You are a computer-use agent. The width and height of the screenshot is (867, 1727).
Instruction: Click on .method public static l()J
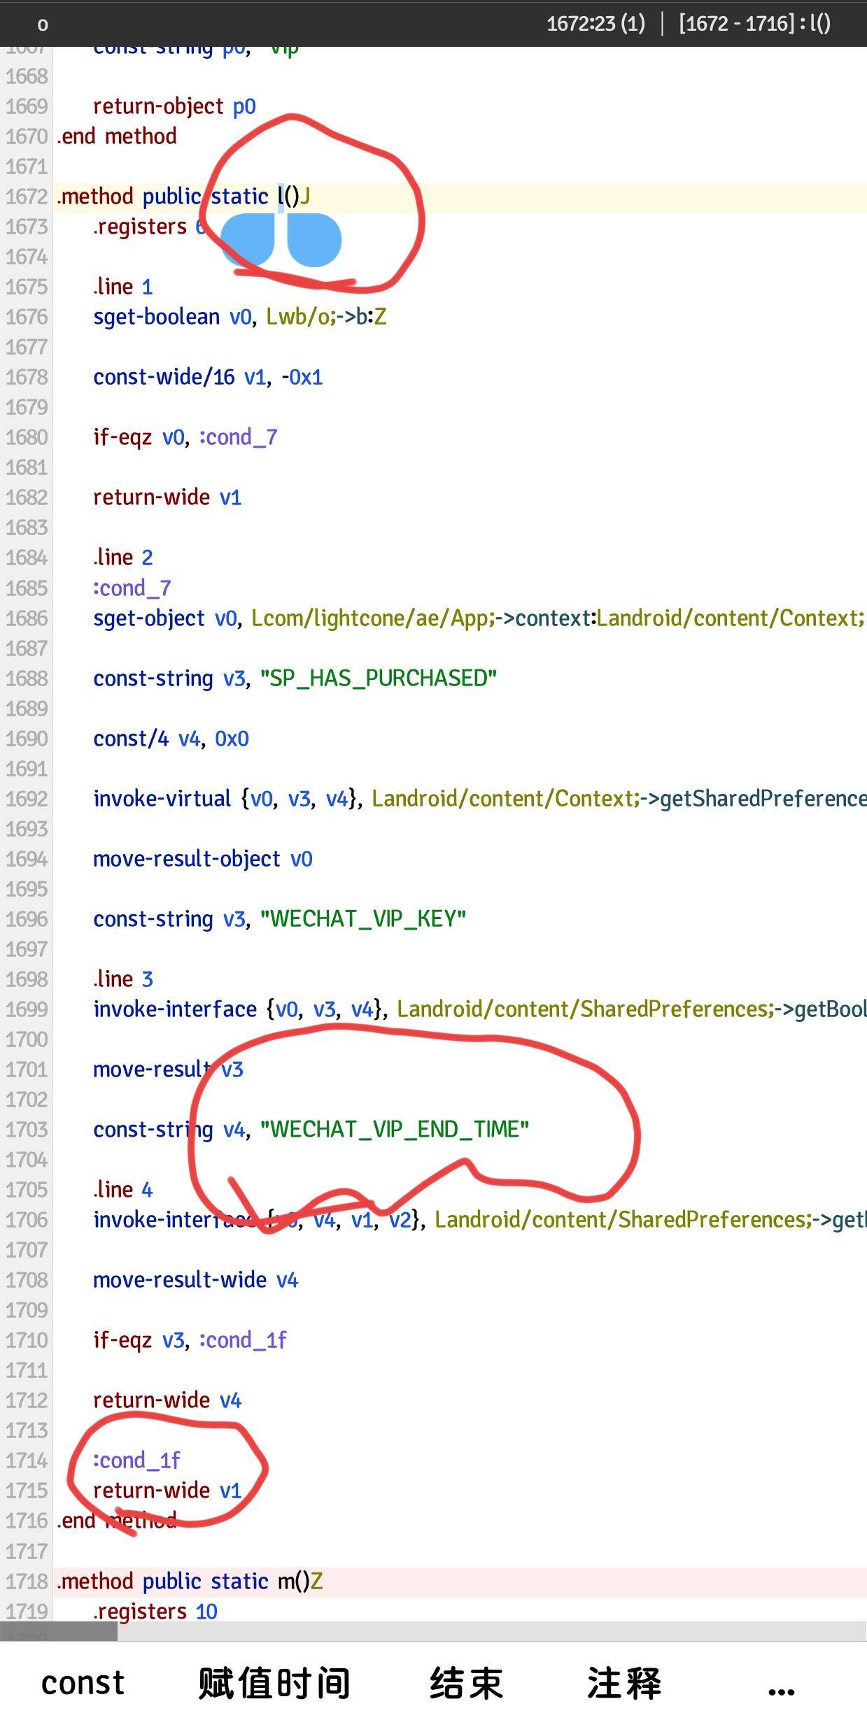point(184,197)
